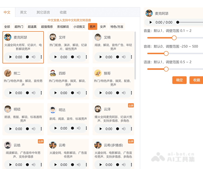Mute the 艾祥 audio preview
Image resolution: width=203 pixels, height=169 pixels.
point(78,57)
